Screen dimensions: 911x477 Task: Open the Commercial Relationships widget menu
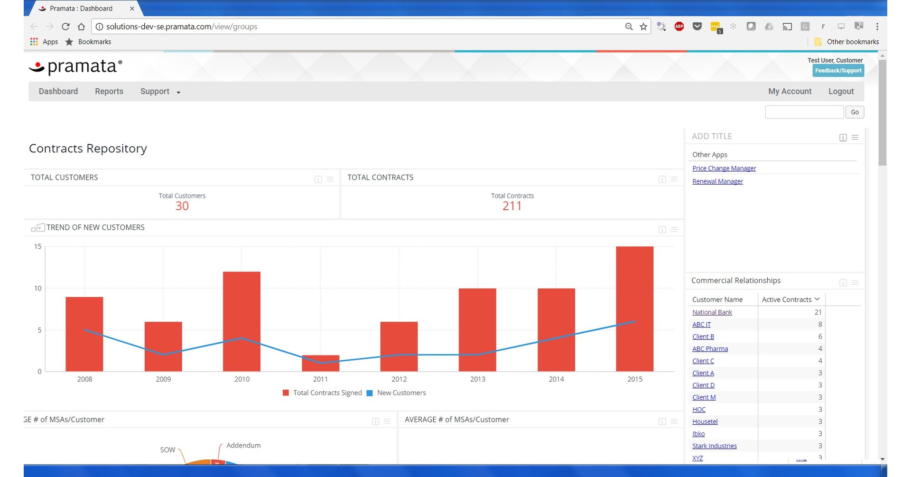[855, 282]
